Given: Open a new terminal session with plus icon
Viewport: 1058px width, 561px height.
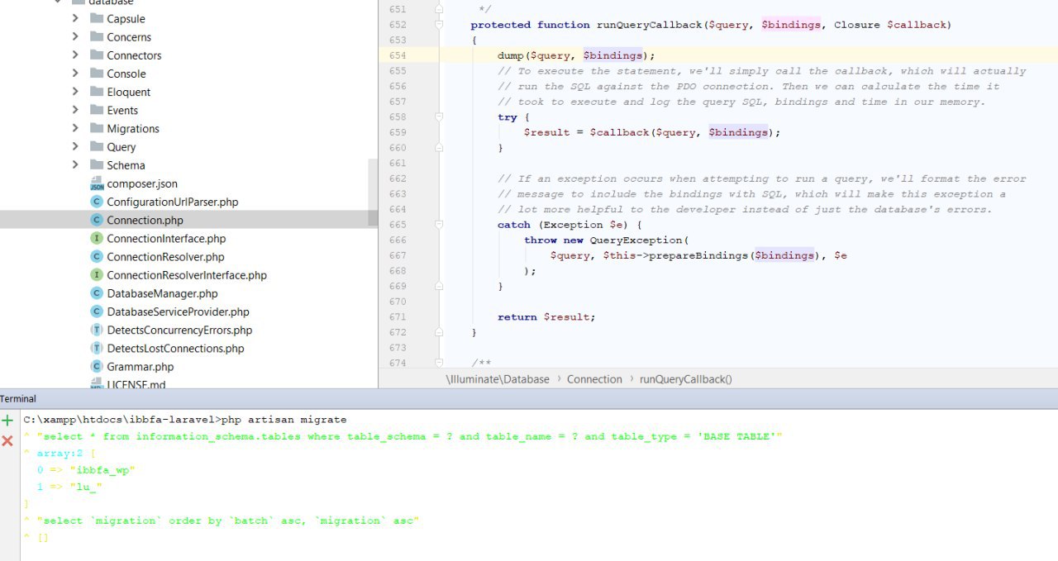Looking at the screenshot, I should (x=7, y=421).
